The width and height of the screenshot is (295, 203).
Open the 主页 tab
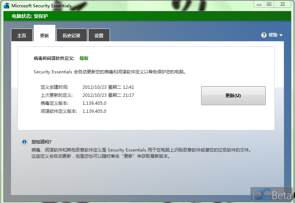click(x=22, y=35)
